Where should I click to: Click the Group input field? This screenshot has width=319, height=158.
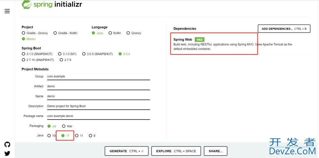click(99, 76)
